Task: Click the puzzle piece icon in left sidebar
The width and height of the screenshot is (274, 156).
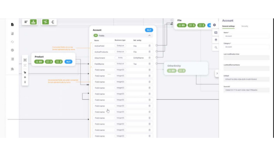Action: click(x=12, y=69)
